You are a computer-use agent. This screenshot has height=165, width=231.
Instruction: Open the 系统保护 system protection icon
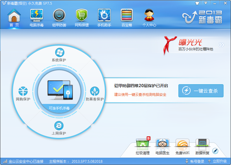59,53
